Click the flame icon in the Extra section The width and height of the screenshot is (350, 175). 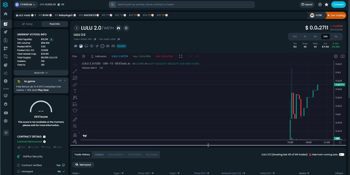coord(6,104)
